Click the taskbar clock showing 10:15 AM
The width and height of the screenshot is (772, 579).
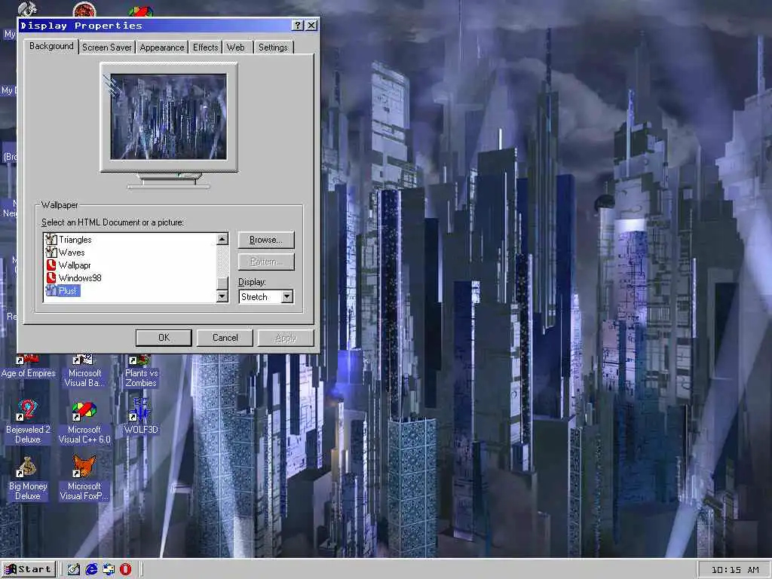point(735,570)
